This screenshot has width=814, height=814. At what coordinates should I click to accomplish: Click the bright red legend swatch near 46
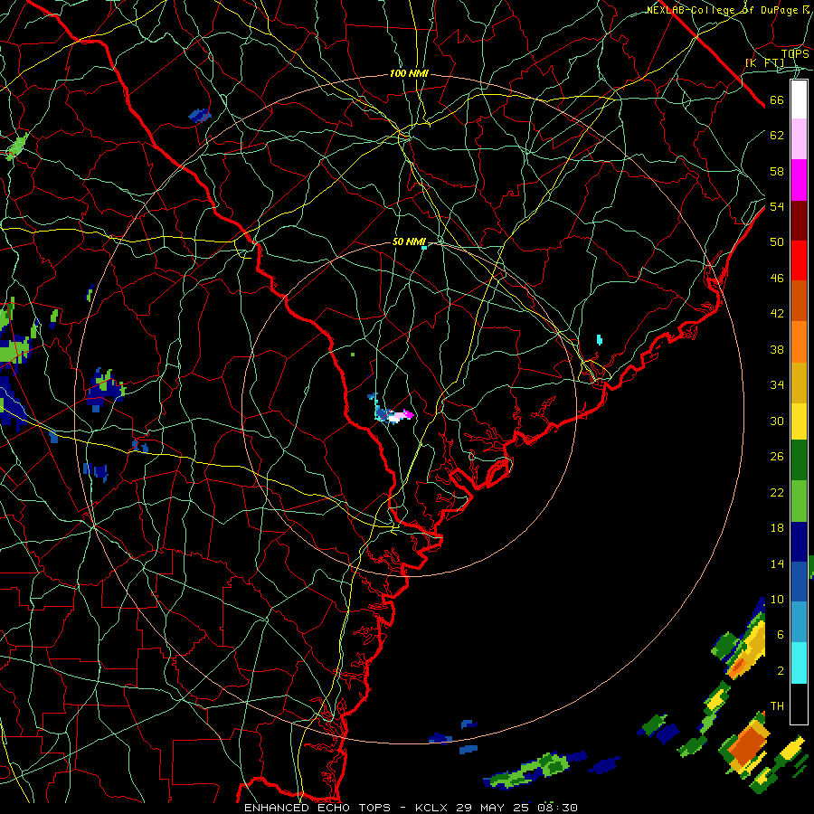point(799,260)
